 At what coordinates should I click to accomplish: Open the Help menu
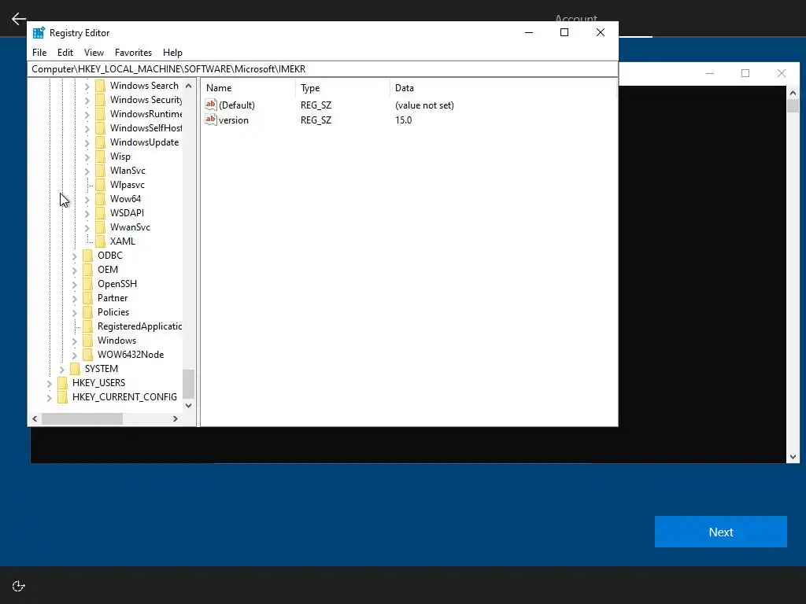[172, 53]
